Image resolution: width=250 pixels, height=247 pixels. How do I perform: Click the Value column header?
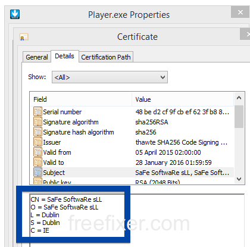coord(183,99)
